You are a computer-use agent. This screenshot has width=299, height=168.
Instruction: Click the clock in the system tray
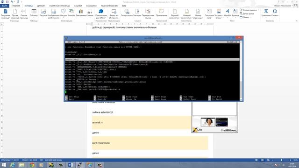[292, 165]
